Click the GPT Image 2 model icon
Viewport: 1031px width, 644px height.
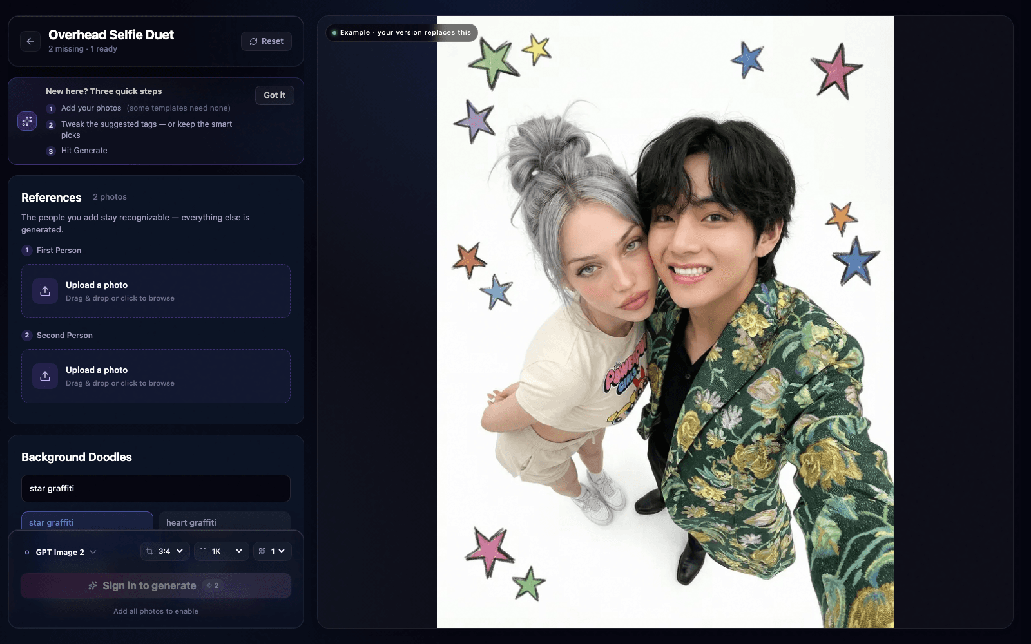click(27, 553)
